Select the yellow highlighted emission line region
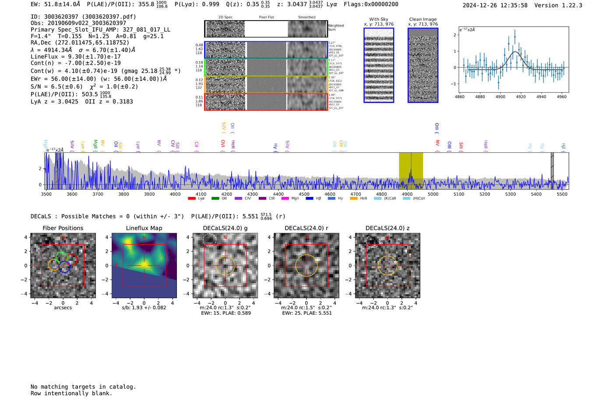Viewport: 613px width, 417px height. tap(411, 171)
